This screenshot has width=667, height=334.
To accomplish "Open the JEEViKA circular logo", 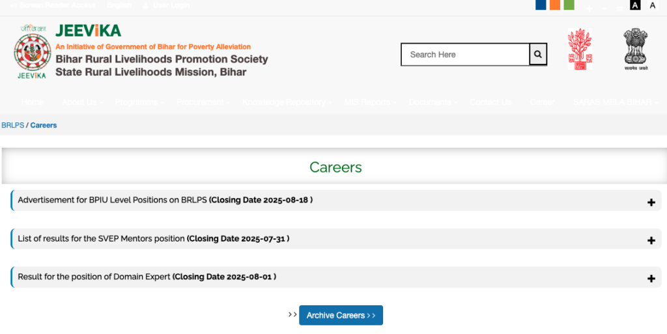I will (32, 52).
